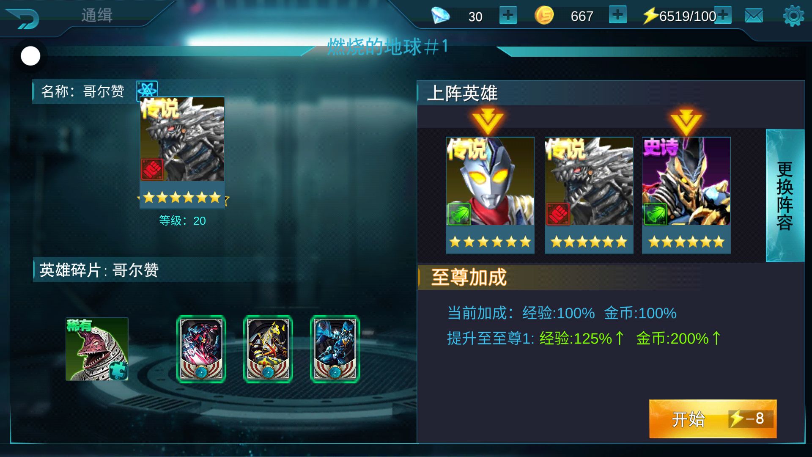812x457 pixels.
Task: Click the red fist icon on boss portrait
Action: [x=152, y=169]
